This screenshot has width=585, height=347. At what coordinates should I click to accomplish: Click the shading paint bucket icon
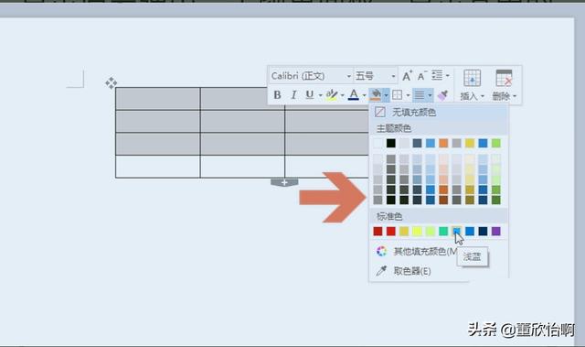(x=376, y=95)
